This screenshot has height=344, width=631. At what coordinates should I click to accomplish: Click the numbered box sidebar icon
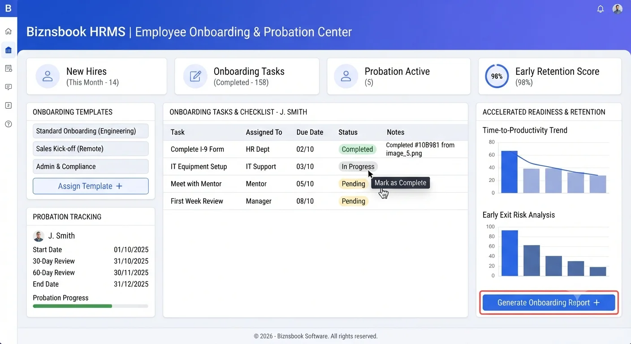pos(8,105)
